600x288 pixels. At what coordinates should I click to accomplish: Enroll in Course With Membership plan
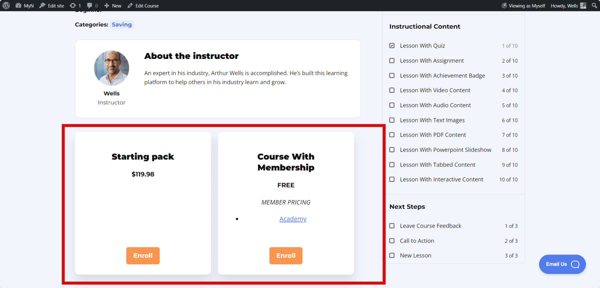[286, 256]
